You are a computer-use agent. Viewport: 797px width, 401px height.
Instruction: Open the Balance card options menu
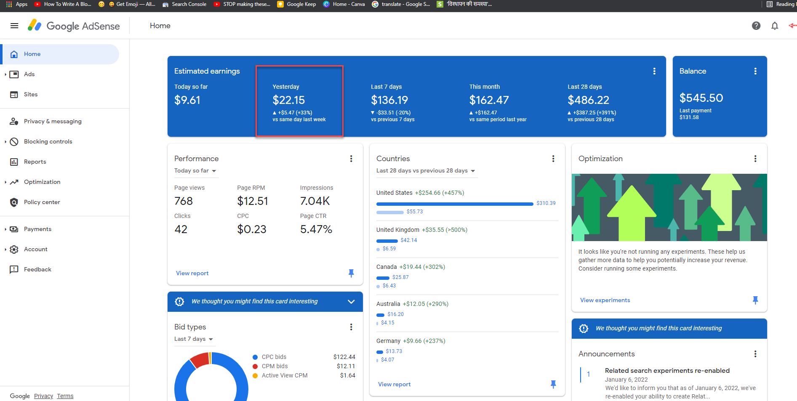point(755,71)
